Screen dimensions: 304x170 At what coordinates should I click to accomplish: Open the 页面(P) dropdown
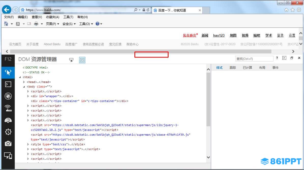point(52,24)
